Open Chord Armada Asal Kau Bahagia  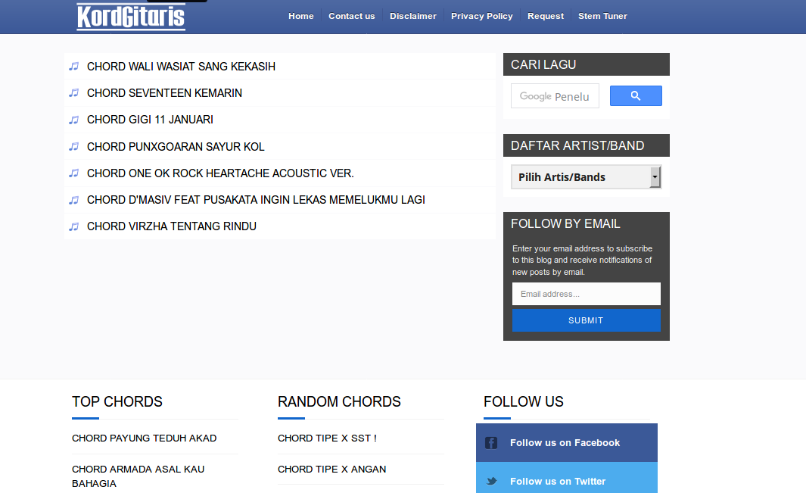tap(138, 476)
